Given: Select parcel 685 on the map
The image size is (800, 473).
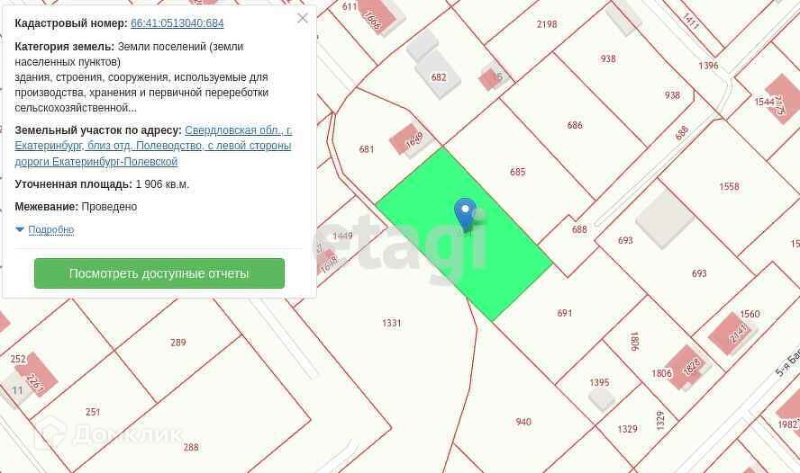Looking at the screenshot, I should (517, 172).
